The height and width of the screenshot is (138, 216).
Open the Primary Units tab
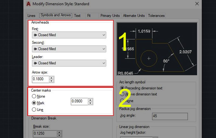coord(110,16)
